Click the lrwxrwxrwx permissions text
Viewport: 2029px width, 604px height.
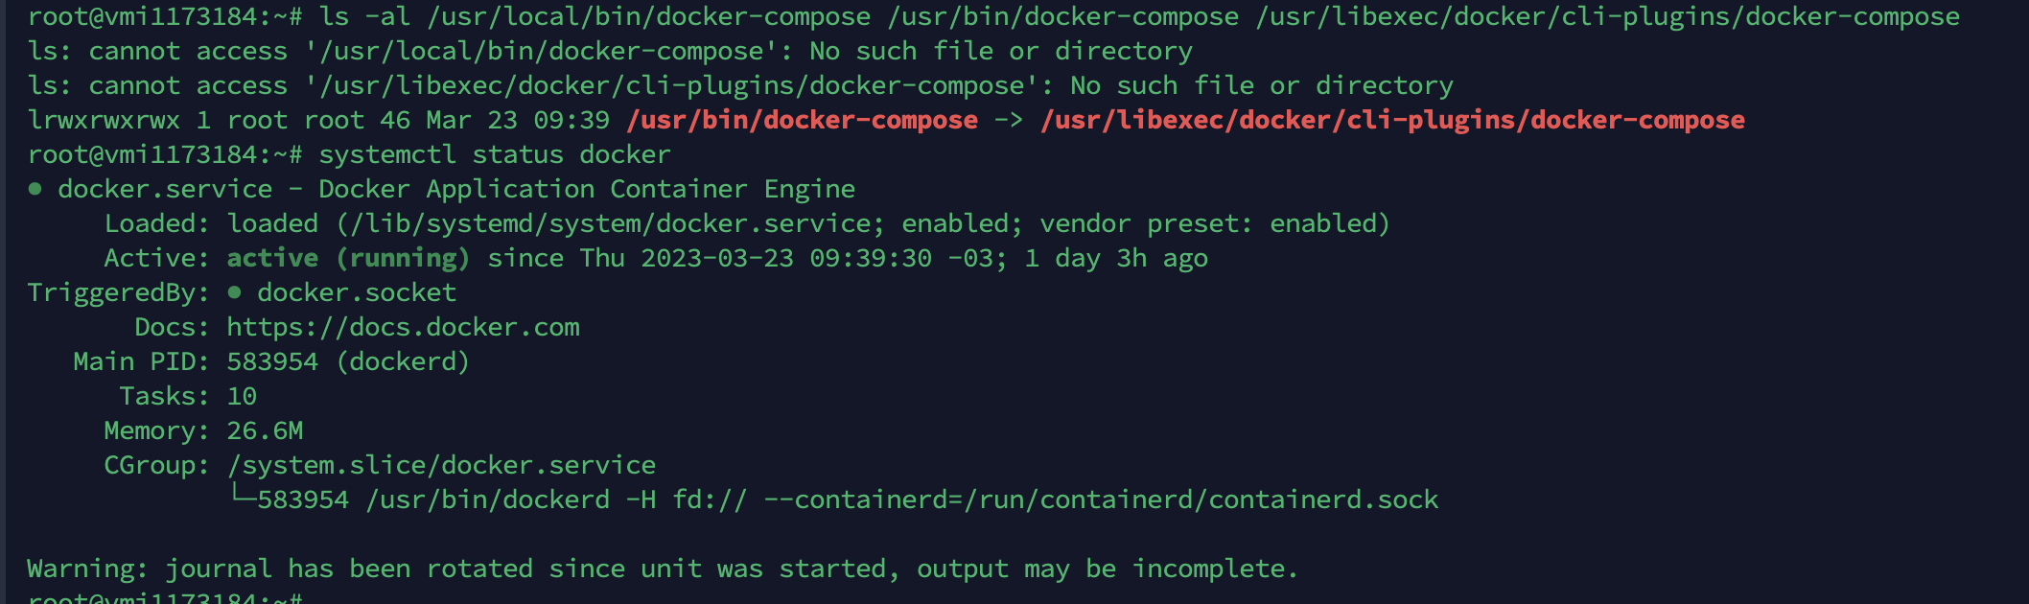coord(104,121)
